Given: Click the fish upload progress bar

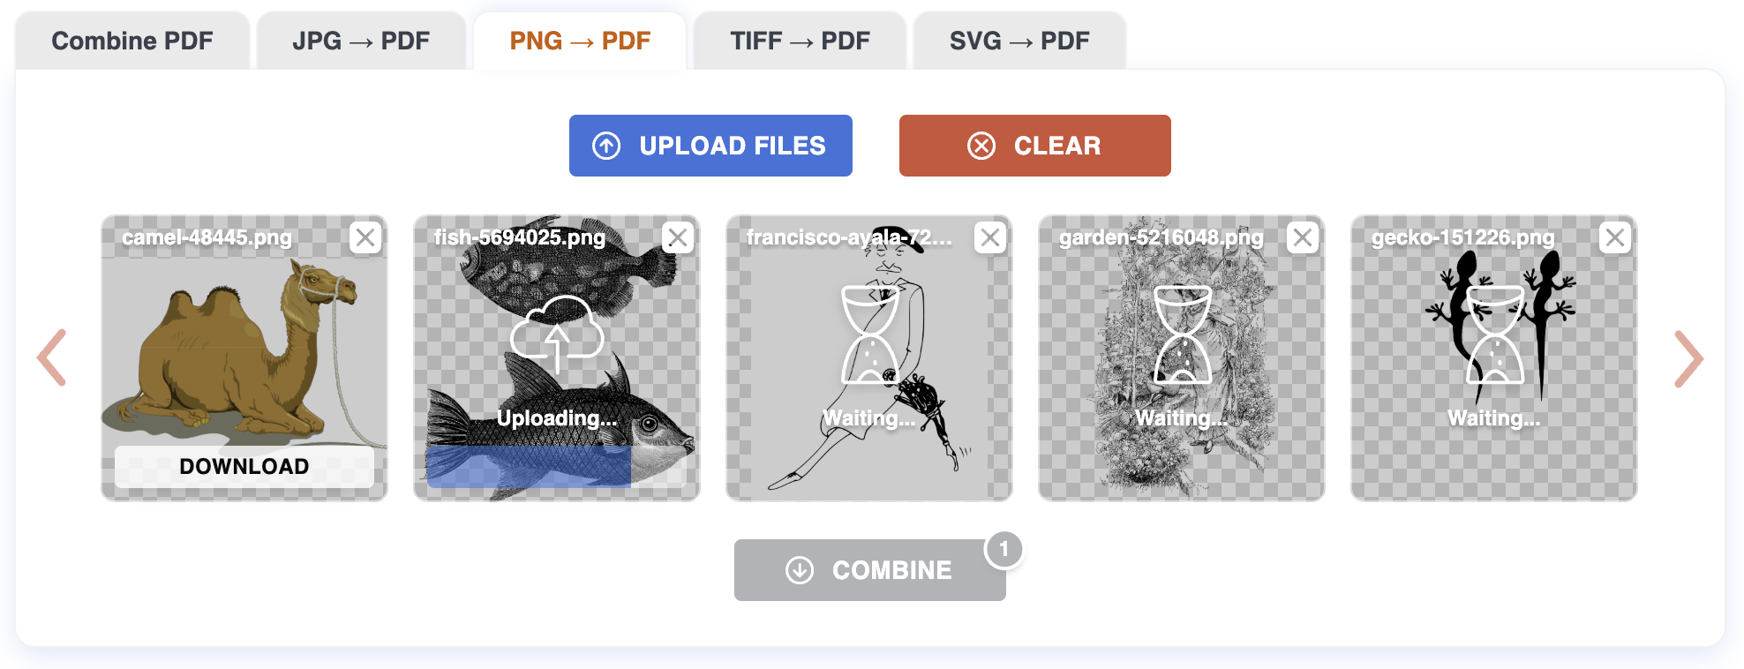Looking at the screenshot, I should tap(556, 466).
